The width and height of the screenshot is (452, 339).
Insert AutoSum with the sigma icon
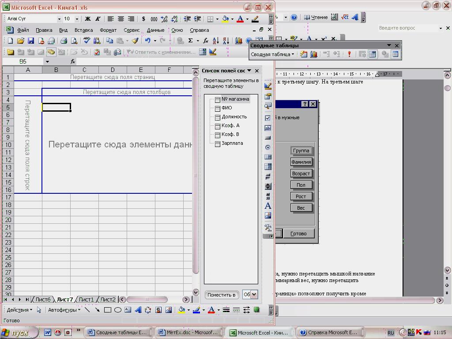point(191,41)
